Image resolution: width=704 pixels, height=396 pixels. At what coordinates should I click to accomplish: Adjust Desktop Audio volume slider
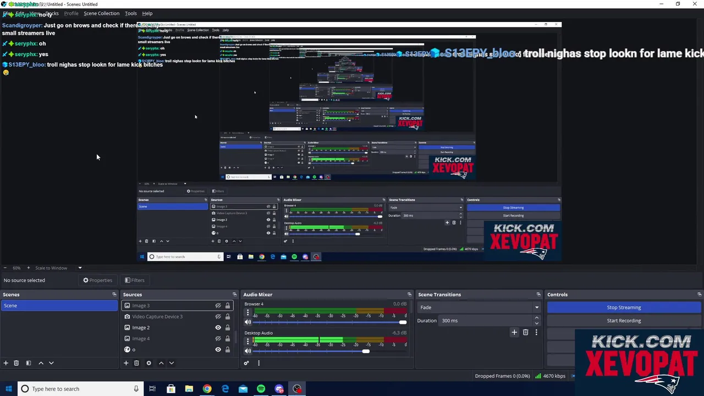[x=366, y=351]
